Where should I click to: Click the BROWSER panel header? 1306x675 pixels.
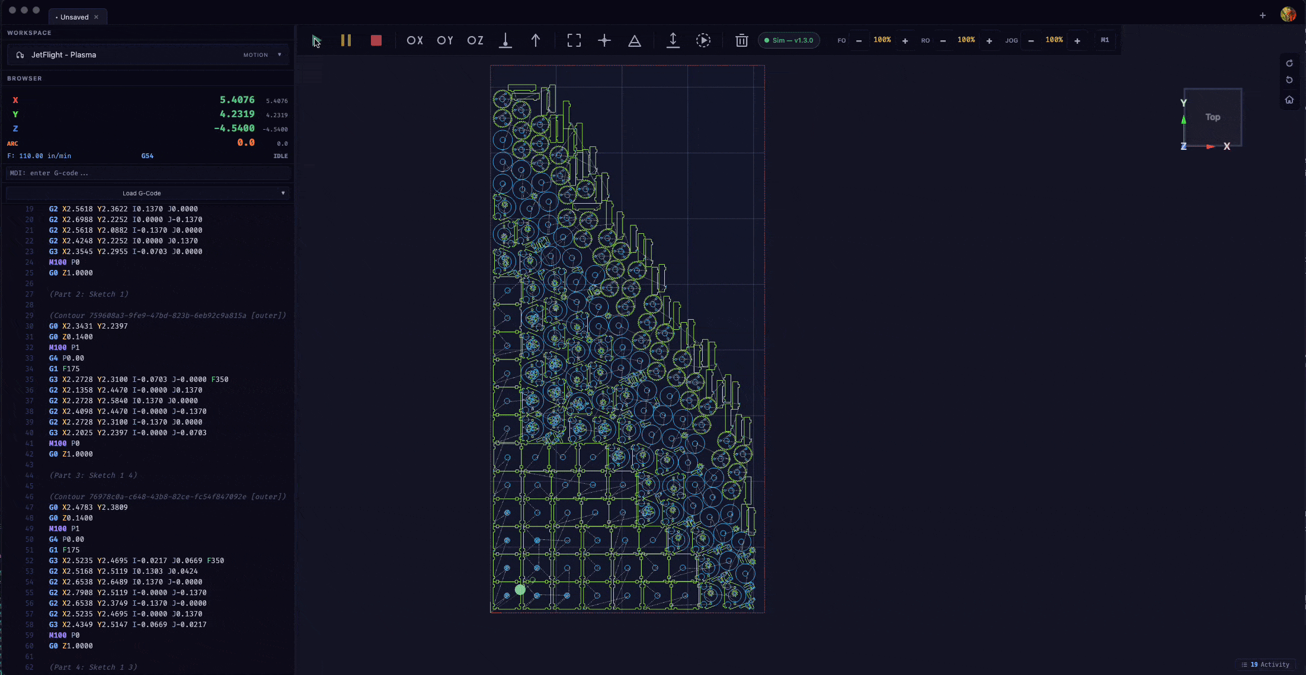(24, 78)
